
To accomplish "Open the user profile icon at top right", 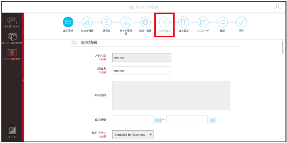I will (x=277, y=7).
